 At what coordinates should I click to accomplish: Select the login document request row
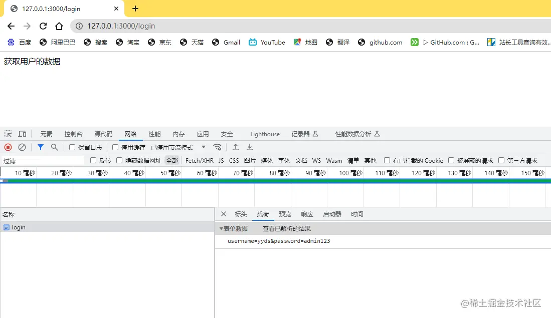coord(107,227)
